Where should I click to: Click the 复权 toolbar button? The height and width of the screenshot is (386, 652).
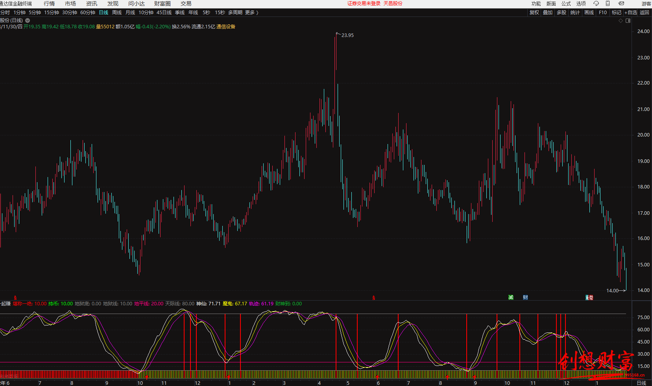[x=534, y=13]
